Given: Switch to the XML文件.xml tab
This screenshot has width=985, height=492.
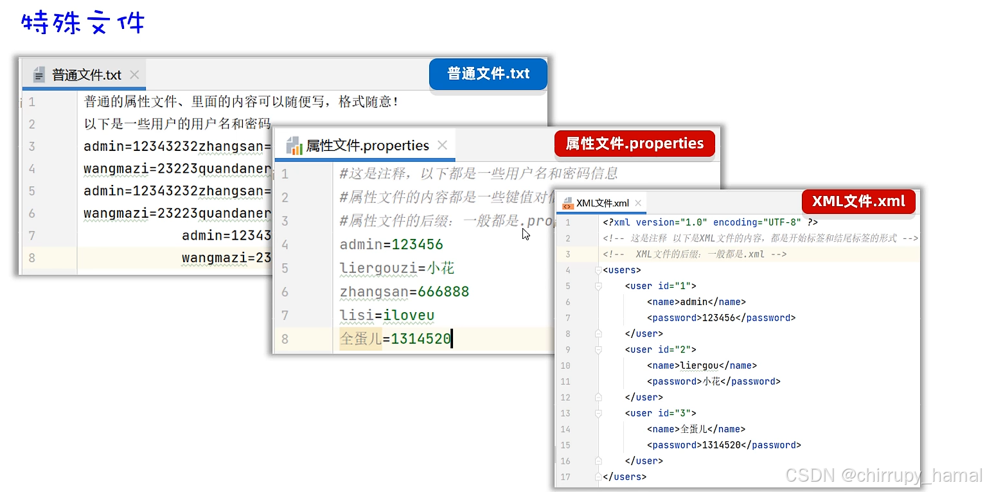Looking at the screenshot, I should click(602, 203).
